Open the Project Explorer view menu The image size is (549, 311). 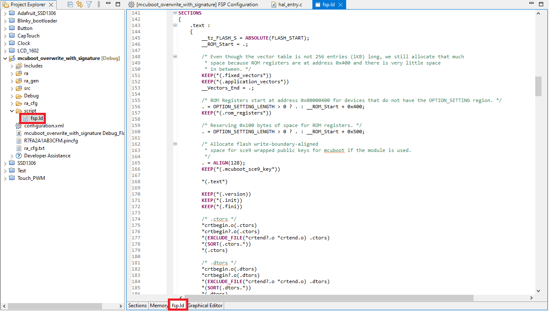click(99, 4)
